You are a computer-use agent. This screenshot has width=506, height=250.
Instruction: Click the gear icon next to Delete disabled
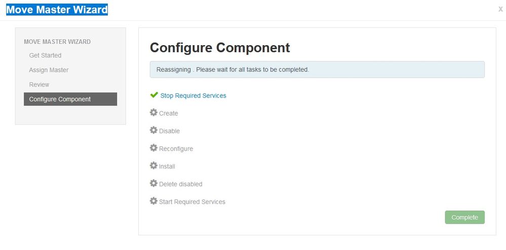pos(153,183)
